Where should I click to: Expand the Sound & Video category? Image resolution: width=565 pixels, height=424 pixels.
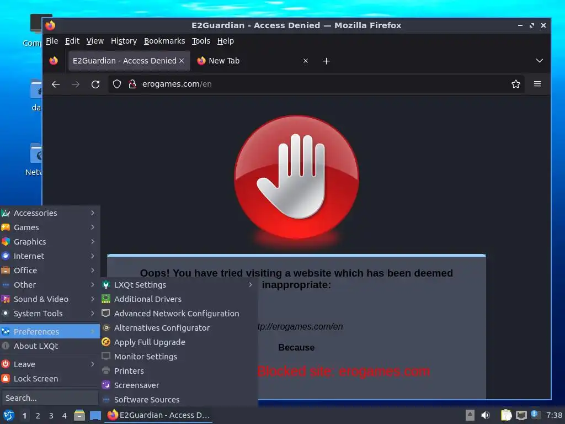[x=50, y=299]
